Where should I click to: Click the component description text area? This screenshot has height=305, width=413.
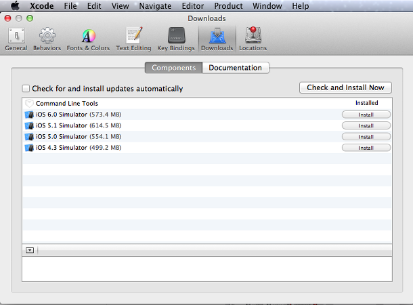tap(207, 269)
